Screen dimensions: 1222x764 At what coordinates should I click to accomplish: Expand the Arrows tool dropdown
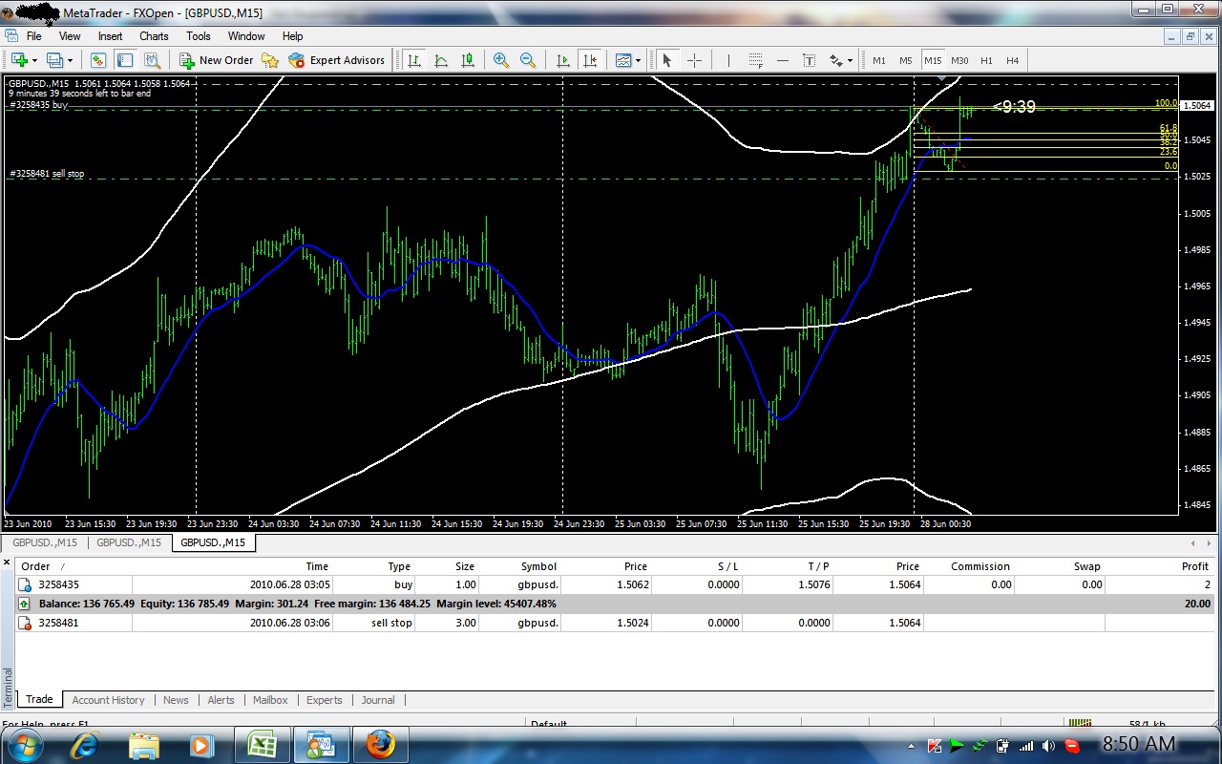tap(850, 60)
